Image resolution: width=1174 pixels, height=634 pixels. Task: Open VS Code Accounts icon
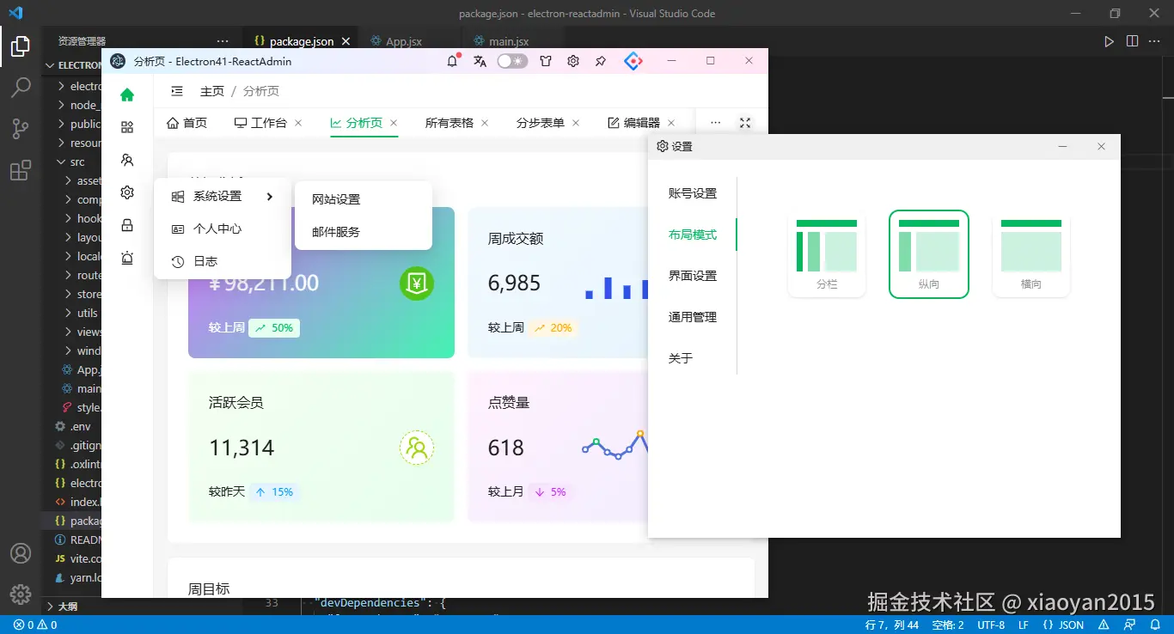point(21,553)
